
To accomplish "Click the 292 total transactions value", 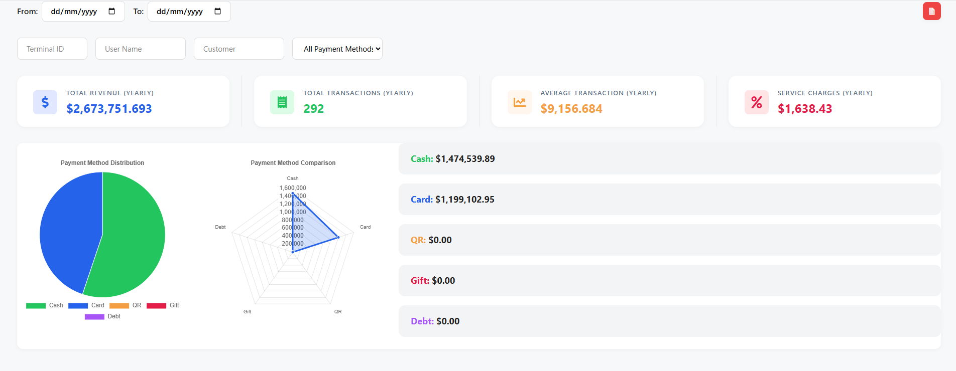I will pos(313,108).
